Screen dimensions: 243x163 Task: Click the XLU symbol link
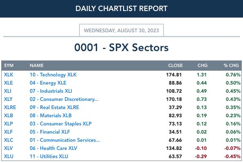tap(9, 156)
